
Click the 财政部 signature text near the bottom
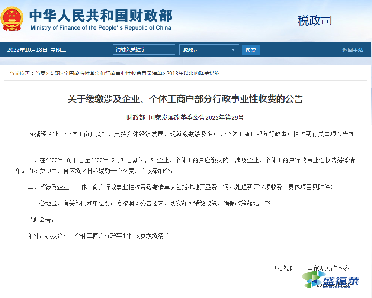click(283, 268)
